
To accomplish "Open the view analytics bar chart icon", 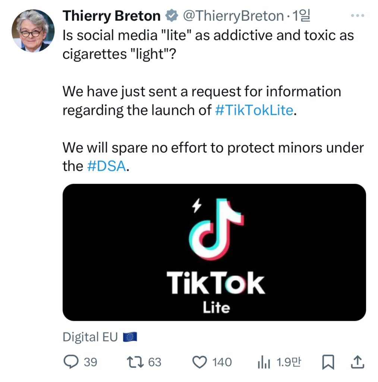I will point(264,362).
